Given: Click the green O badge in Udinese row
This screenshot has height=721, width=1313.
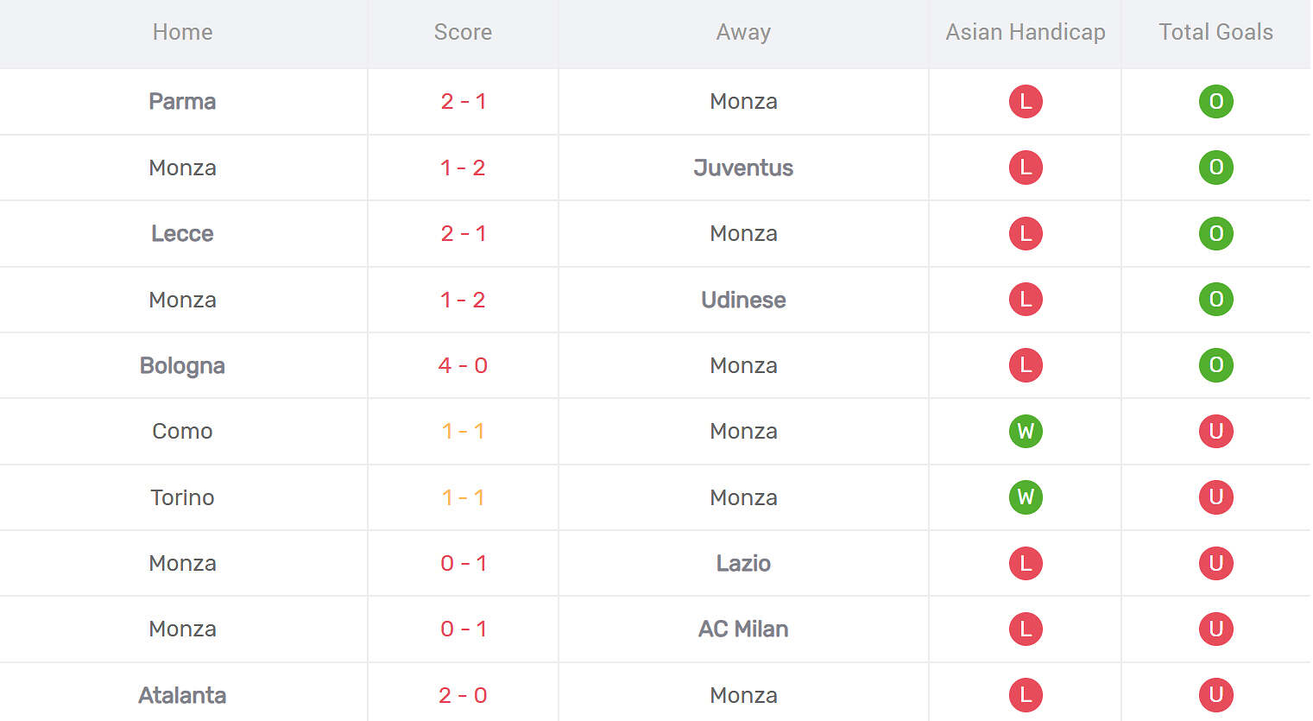Looking at the screenshot, I should coord(1215,300).
